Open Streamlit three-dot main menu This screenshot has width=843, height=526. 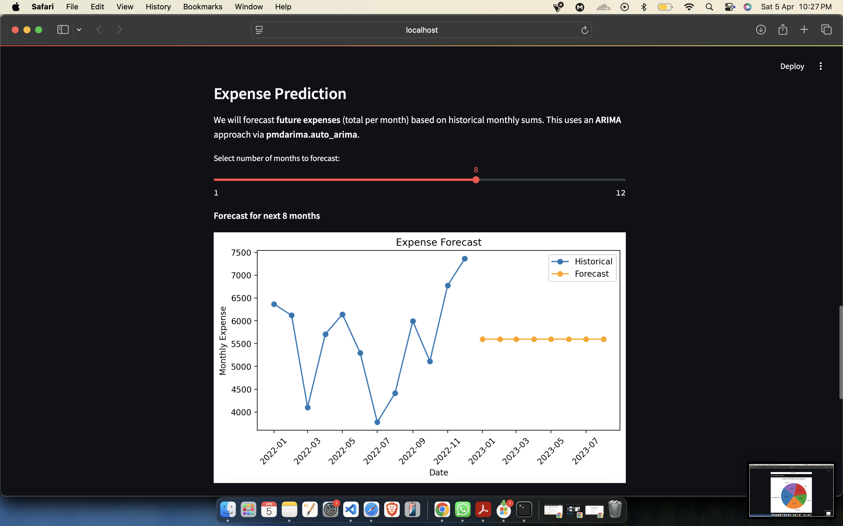pos(821,66)
